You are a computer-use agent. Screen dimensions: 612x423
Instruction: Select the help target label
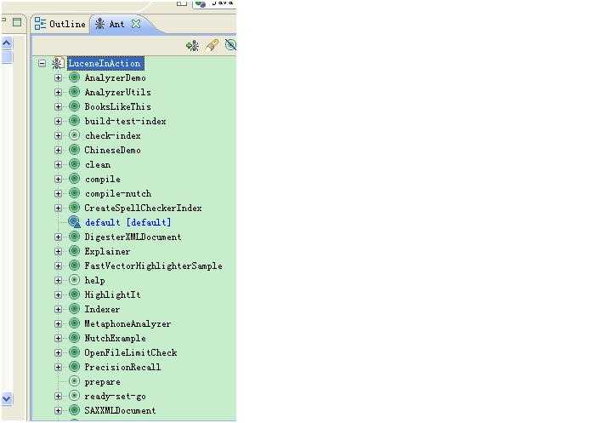pyautogui.click(x=95, y=280)
